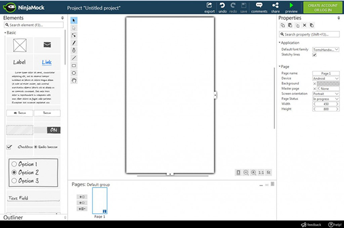Click the copy icon in Properties

point(283,25)
